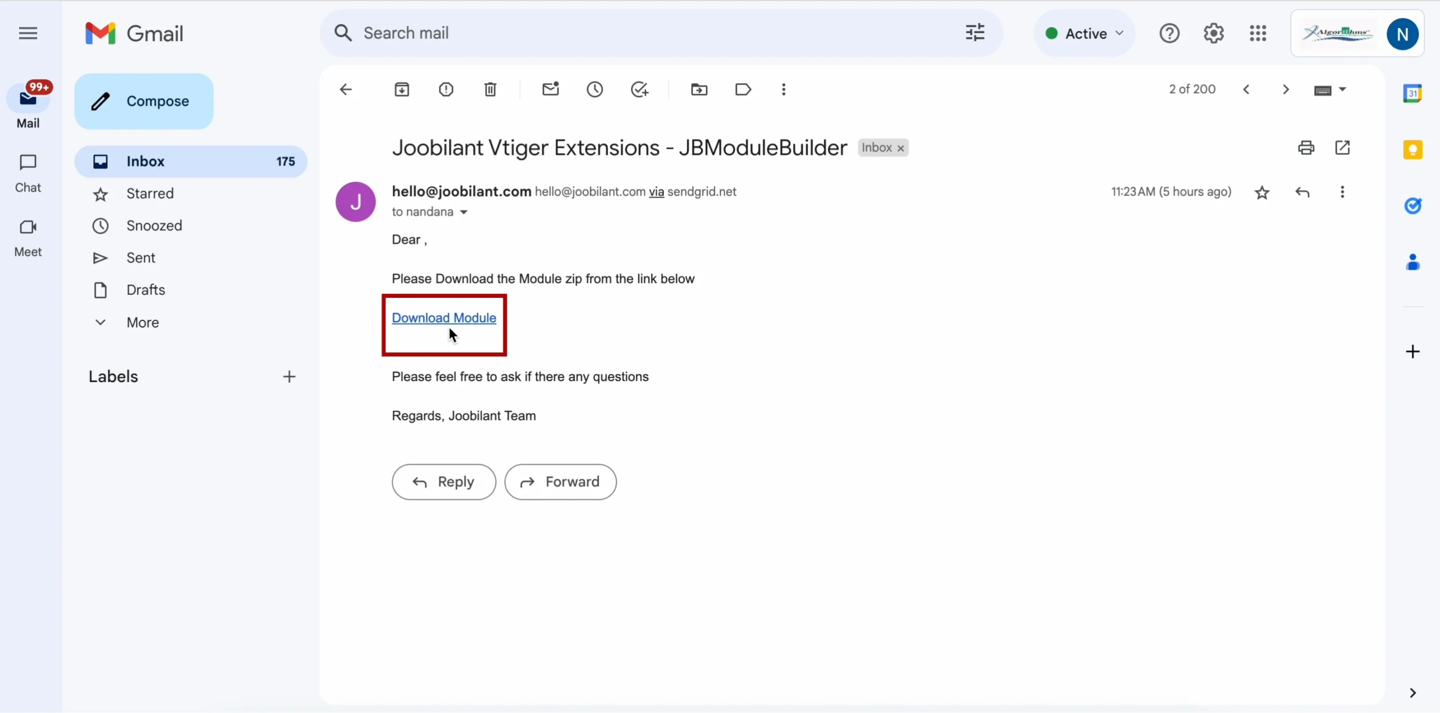The width and height of the screenshot is (1440, 713).
Task: Remove the Inbox label tag
Action: pos(901,148)
